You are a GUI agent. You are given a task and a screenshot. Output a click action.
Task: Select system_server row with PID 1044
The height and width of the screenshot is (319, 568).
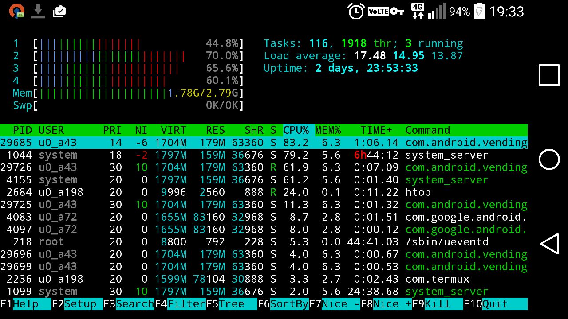click(x=264, y=155)
